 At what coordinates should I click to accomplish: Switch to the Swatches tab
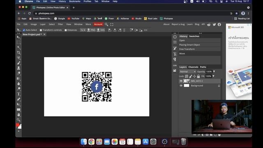click(194, 36)
